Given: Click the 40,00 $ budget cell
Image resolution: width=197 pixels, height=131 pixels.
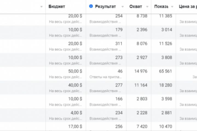Looking at the screenshot, I should pos(75,85).
